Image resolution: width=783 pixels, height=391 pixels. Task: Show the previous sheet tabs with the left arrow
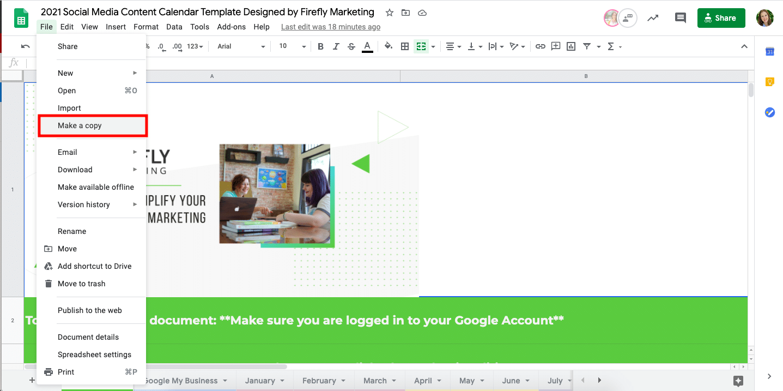(582, 381)
